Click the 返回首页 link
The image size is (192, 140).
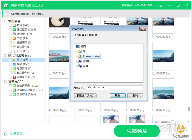(16, 134)
